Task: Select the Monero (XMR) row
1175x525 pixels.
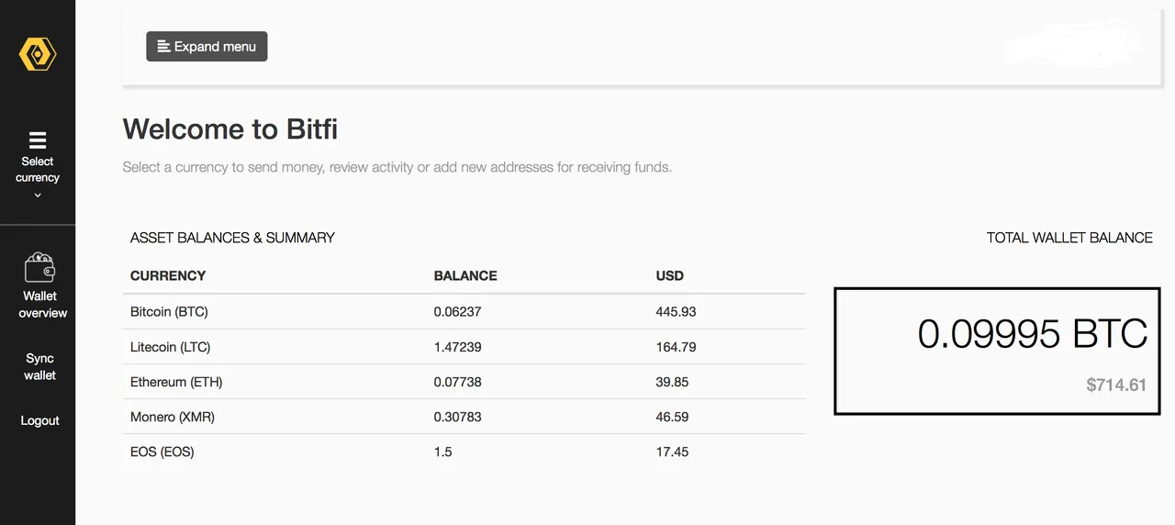Action: click(464, 417)
